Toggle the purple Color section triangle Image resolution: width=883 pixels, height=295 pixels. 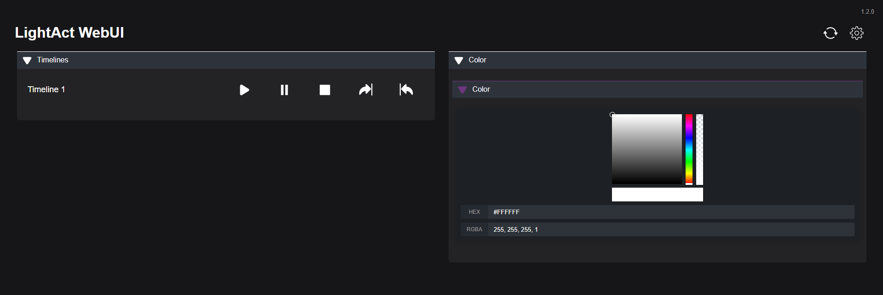(x=462, y=90)
